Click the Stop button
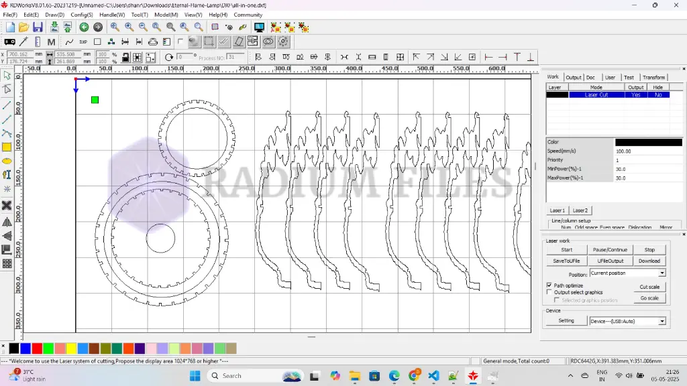This screenshot has width=687, height=386. pos(649,250)
